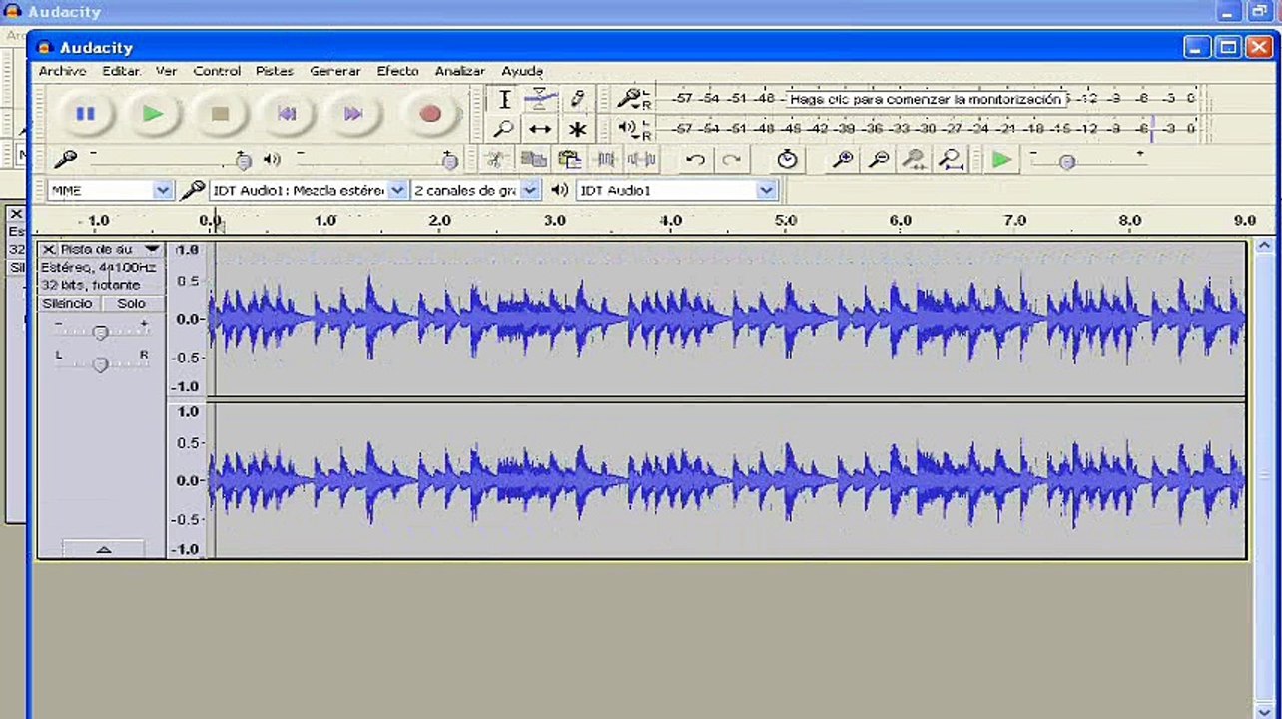Select the Draw (pencil) tool

tap(576, 99)
